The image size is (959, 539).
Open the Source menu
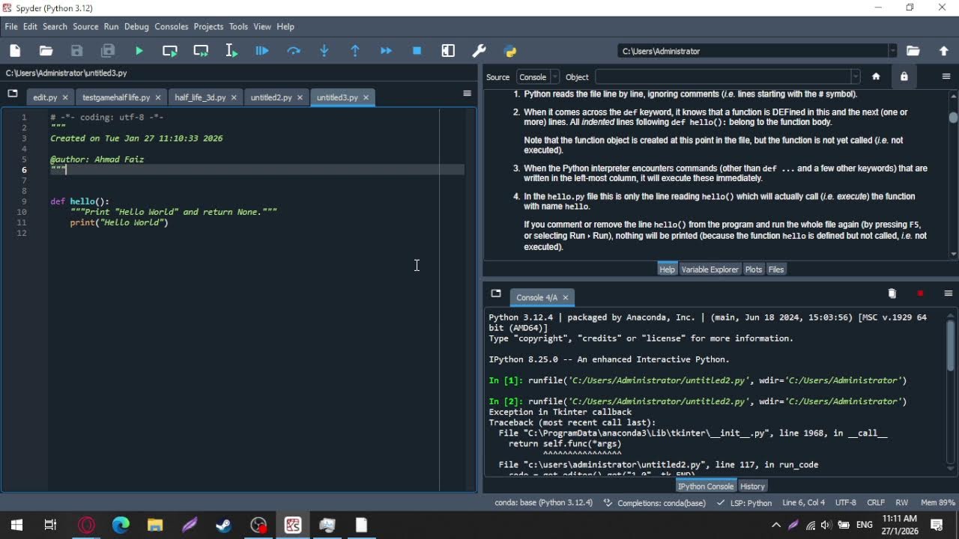click(x=85, y=26)
